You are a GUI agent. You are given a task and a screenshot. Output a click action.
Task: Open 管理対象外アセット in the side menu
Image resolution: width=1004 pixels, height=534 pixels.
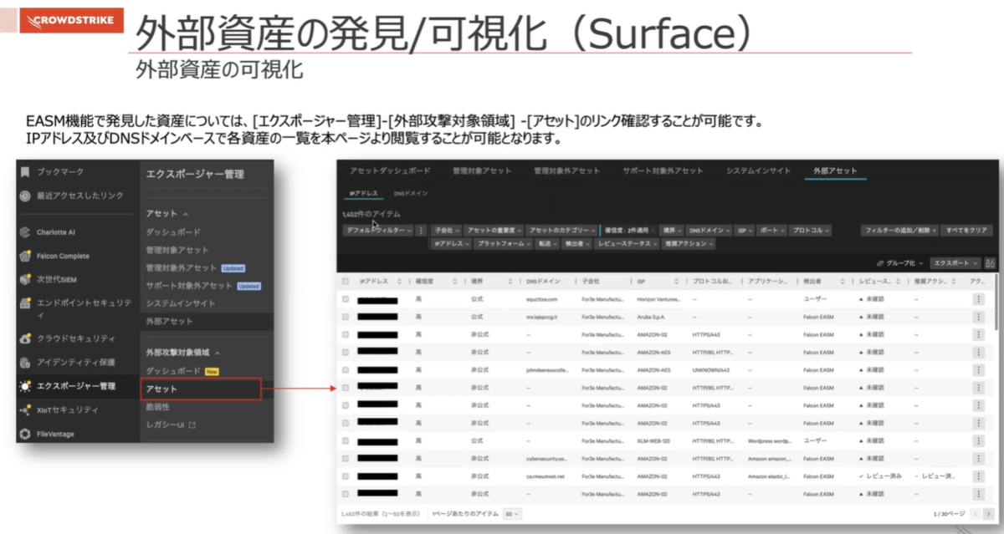182,268
